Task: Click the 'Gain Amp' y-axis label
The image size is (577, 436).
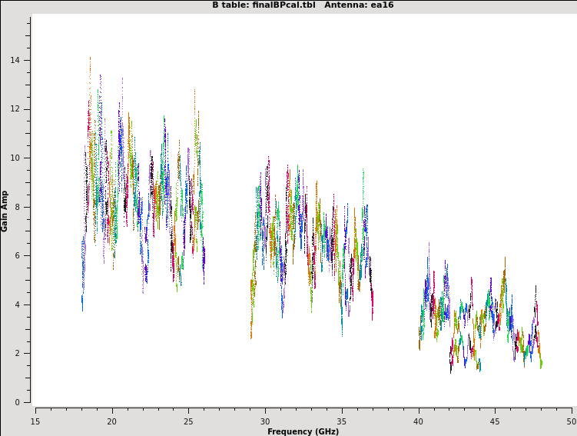Action: 5,211
